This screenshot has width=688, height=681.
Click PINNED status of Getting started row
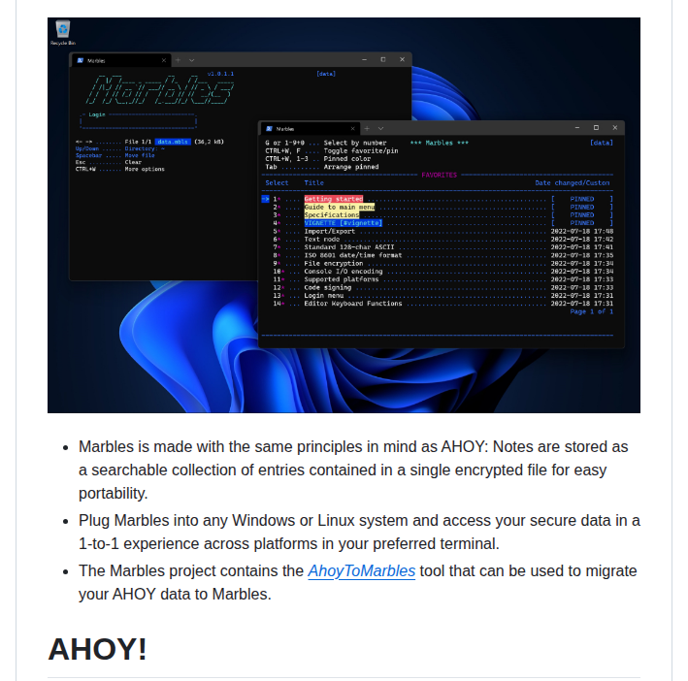(x=582, y=199)
